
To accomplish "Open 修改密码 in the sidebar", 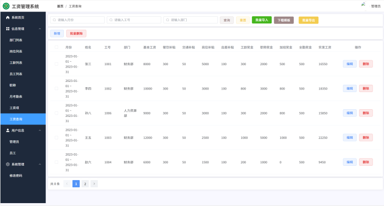I will [23, 175].
